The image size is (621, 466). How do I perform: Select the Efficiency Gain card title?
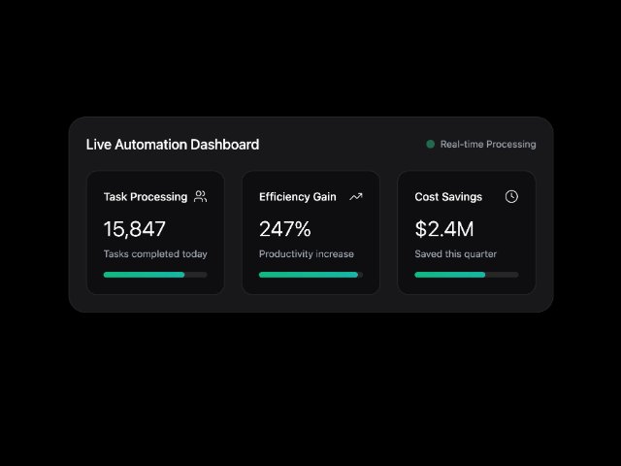[298, 196]
